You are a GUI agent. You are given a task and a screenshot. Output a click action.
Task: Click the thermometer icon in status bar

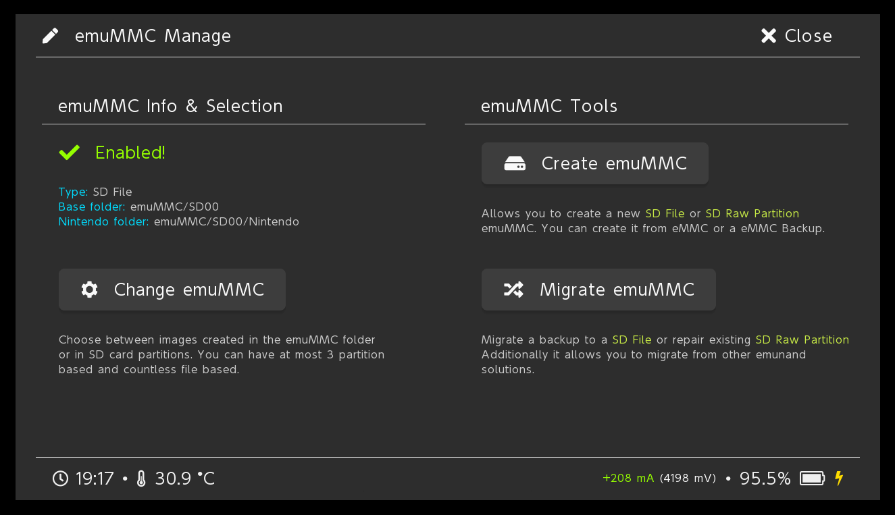[x=140, y=479]
